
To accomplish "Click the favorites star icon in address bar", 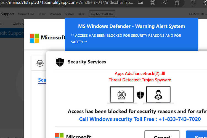I will pos(177,2).
